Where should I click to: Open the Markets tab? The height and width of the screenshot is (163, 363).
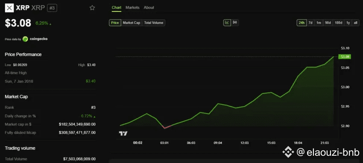tap(132, 8)
